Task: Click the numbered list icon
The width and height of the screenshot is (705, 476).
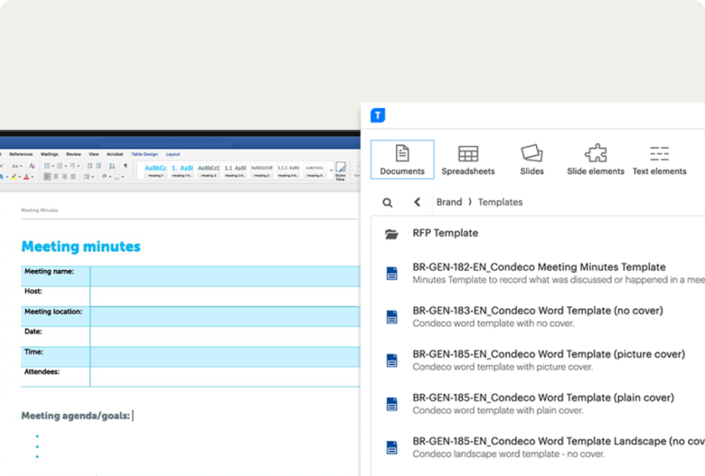Action: [59, 166]
